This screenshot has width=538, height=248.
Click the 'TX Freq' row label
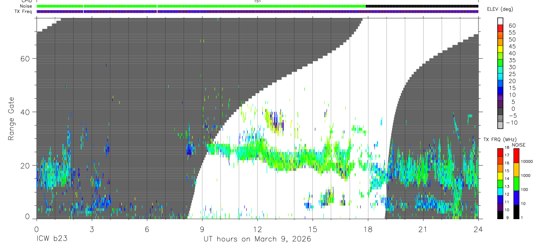tap(23, 11)
